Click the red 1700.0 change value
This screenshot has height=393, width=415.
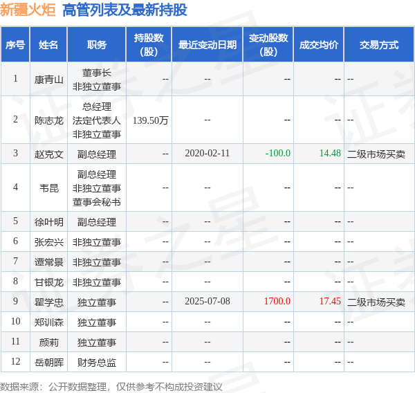click(x=277, y=301)
